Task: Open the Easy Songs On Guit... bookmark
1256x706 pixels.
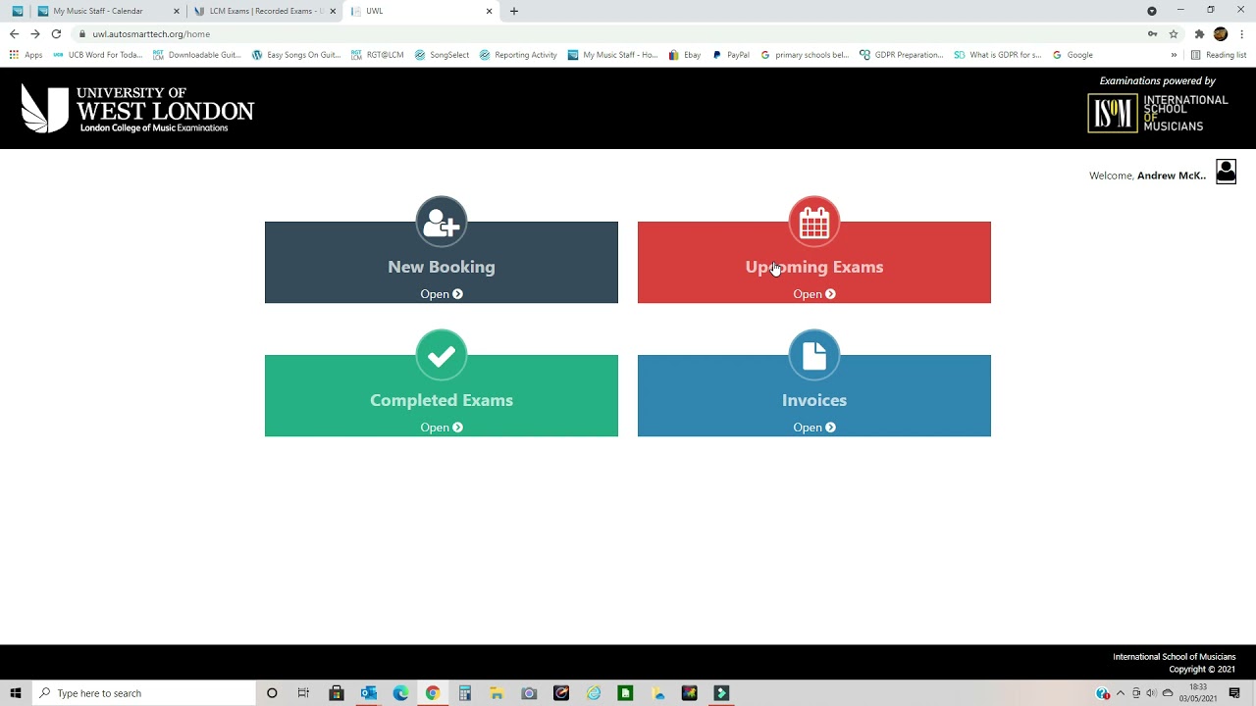Action: click(296, 55)
